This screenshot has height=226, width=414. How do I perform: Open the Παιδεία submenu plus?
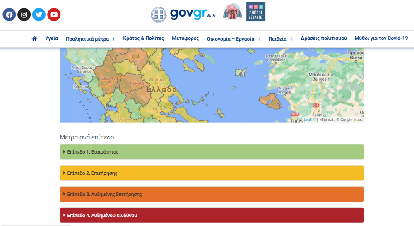coord(291,39)
